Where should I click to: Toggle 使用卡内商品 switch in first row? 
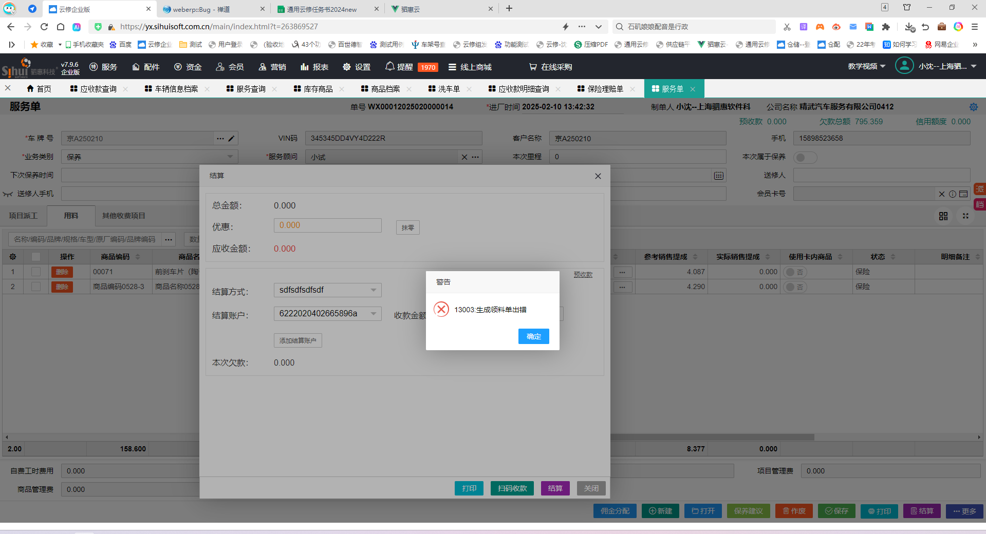point(795,272)
